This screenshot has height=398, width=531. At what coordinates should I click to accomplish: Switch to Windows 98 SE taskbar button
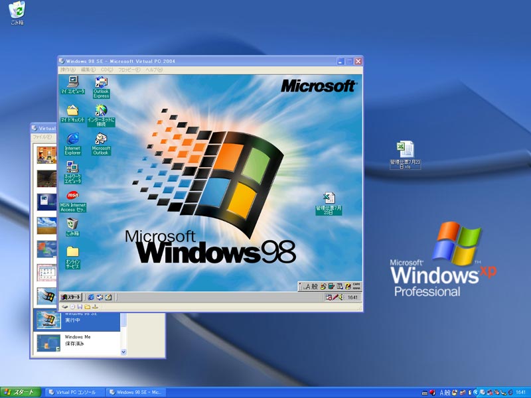point(137,393)
